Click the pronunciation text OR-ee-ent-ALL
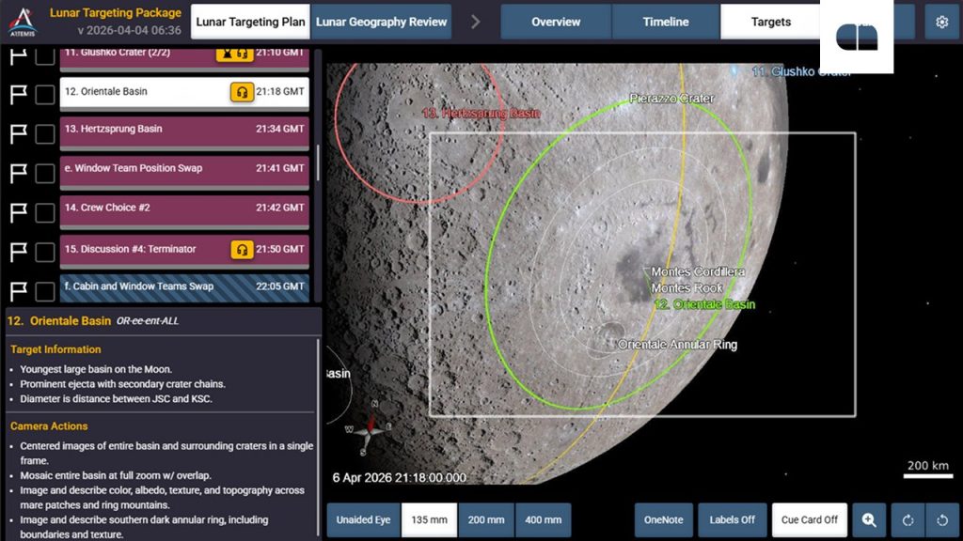 point(148,321)
